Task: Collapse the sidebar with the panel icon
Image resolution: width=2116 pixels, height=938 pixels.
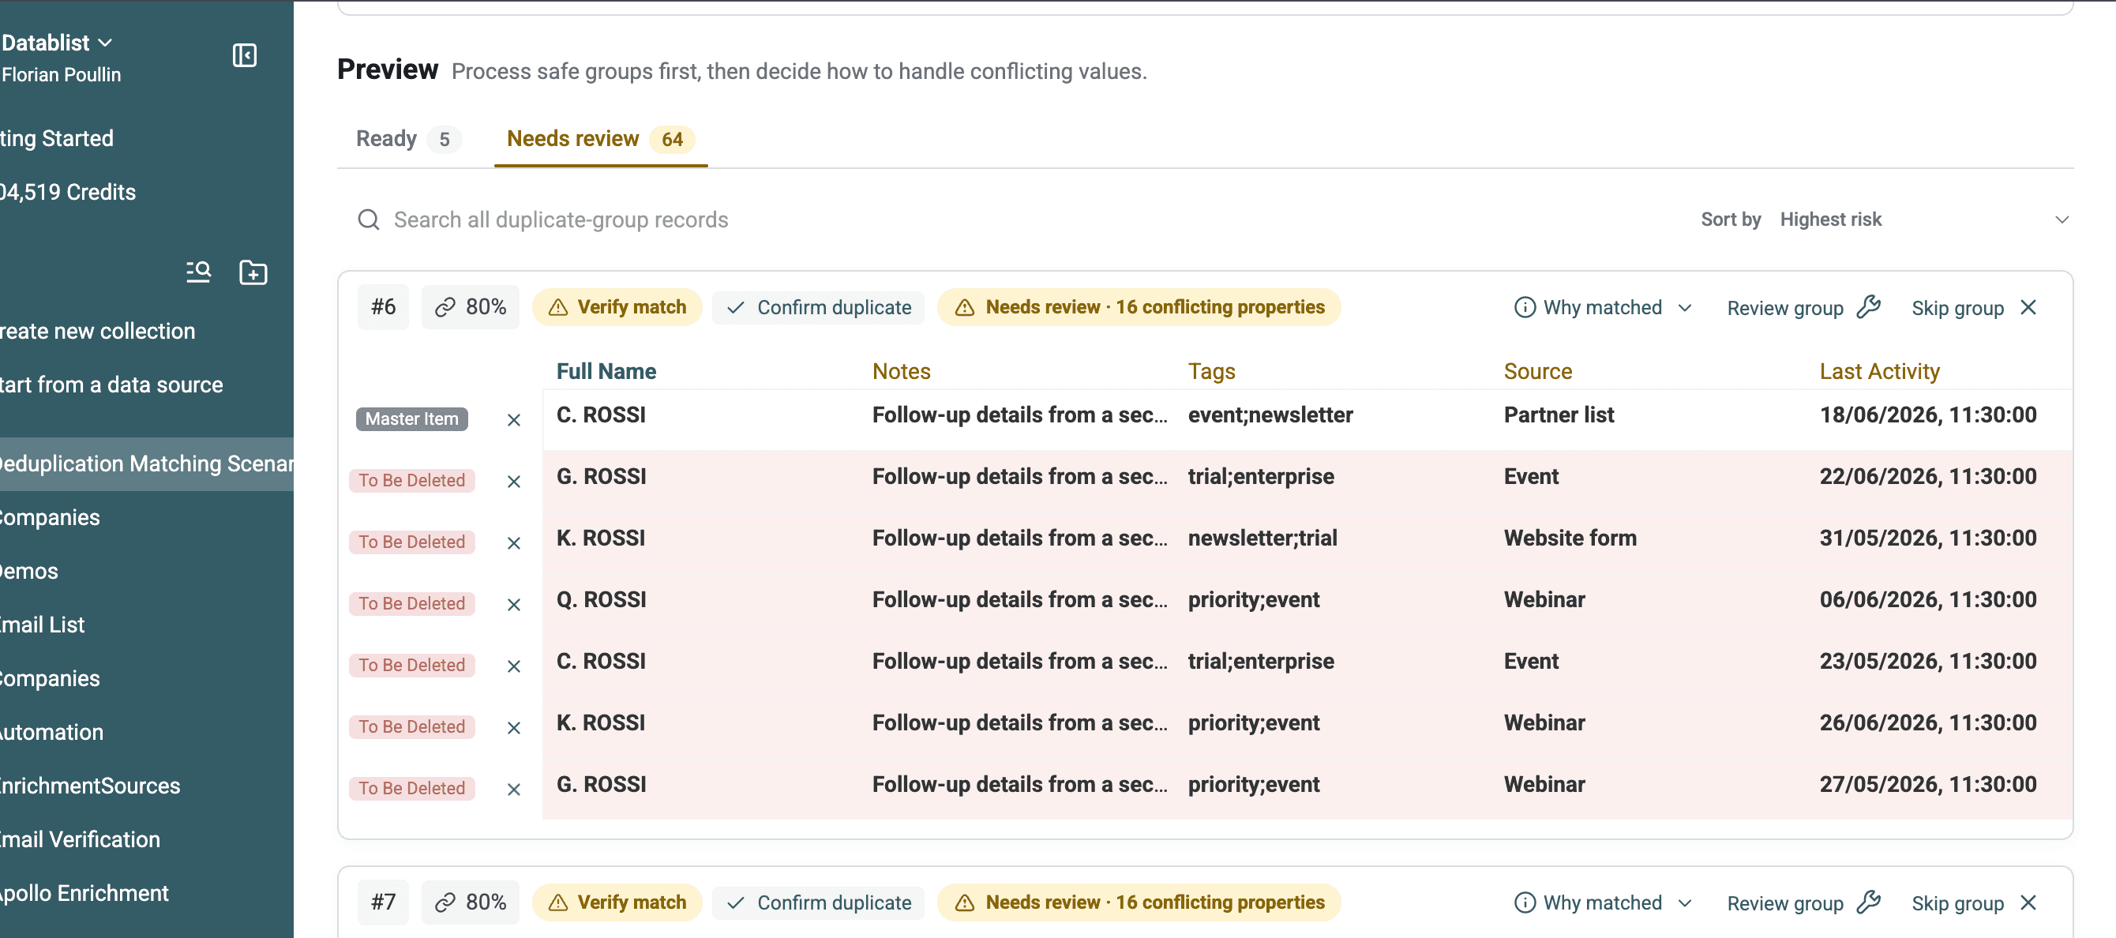Action: point(245,55)
